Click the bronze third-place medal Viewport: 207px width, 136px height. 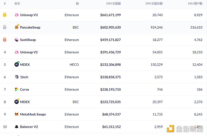[x=4, y=39]
